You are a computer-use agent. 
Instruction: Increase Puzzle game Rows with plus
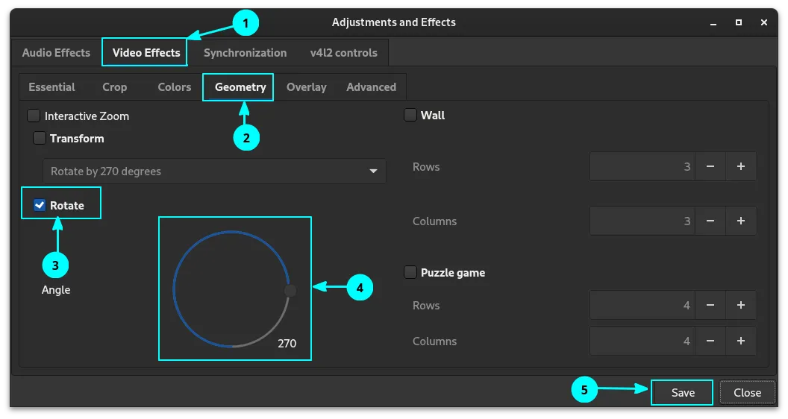point(740,306)
